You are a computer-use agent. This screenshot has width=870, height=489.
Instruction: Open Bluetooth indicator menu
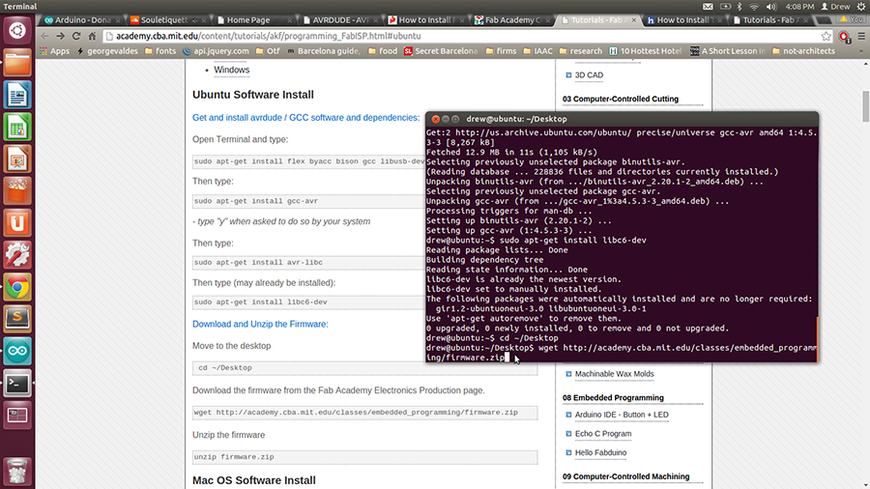[x=739, y=7]
